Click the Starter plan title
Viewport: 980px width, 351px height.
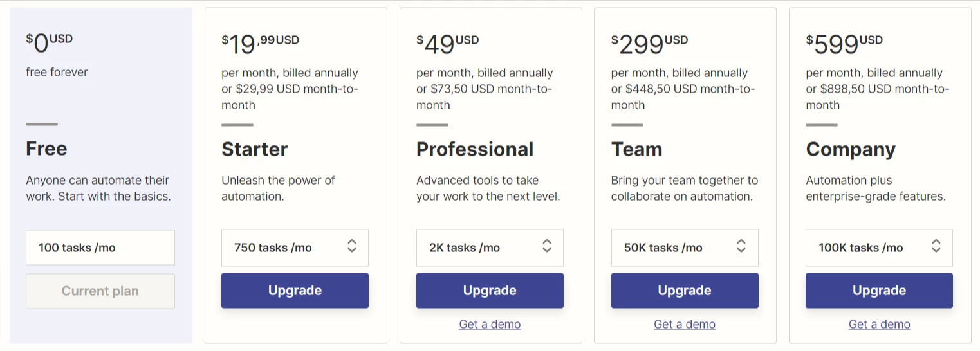(x=254, y=149)
